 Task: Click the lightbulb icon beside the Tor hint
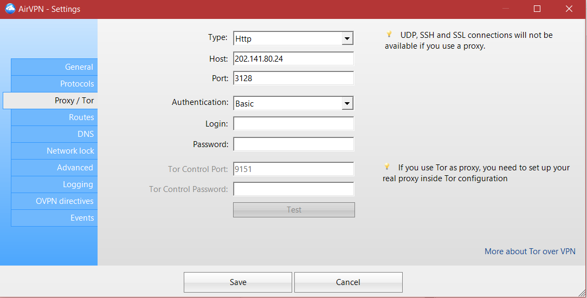click(386, 167)
